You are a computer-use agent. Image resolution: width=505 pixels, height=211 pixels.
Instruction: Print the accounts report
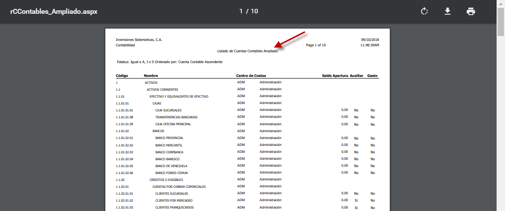471,11
